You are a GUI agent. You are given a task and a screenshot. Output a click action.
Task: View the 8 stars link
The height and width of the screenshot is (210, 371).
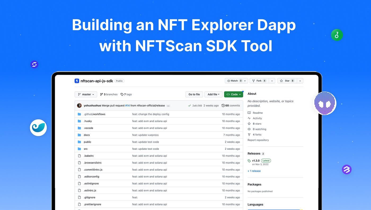254,124
